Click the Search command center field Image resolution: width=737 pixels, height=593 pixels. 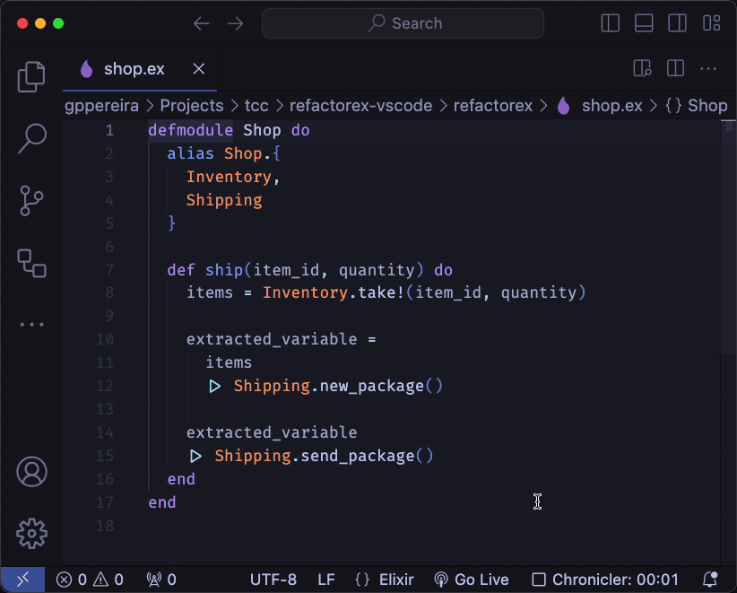tap(403, 23)
